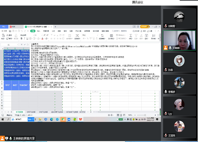Screen dimensions: 198x142
Task: Click the Cut scissors icon
Action: 7,35
